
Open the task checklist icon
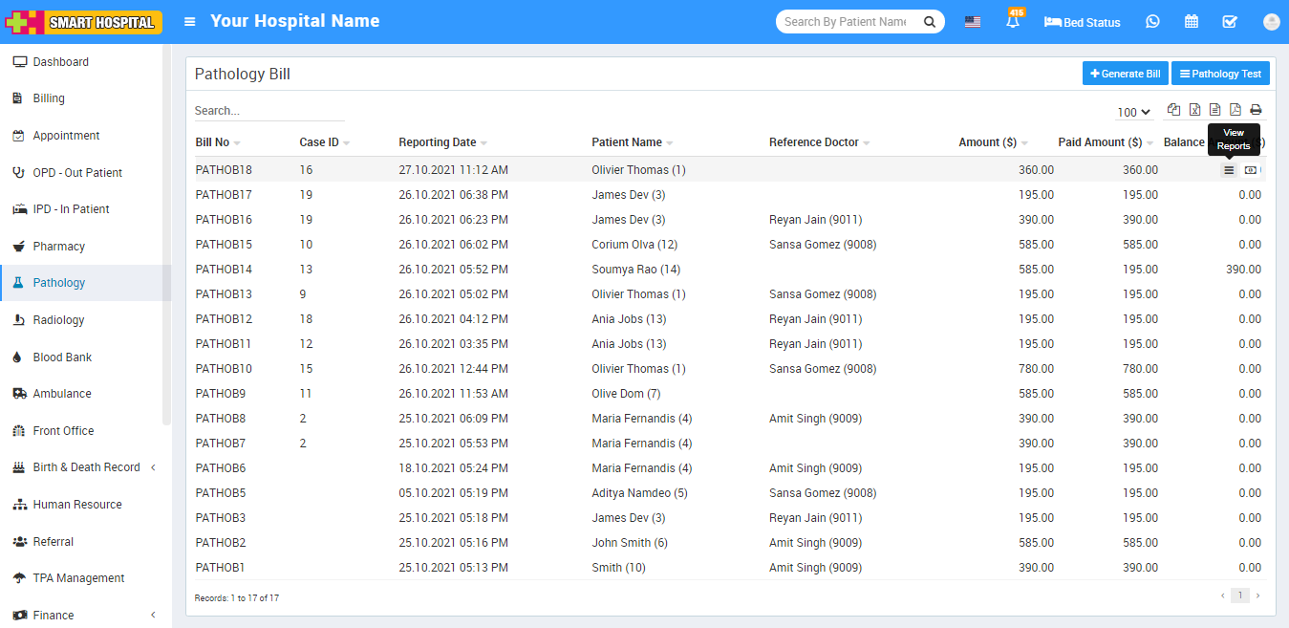(x=1230, y=22)
